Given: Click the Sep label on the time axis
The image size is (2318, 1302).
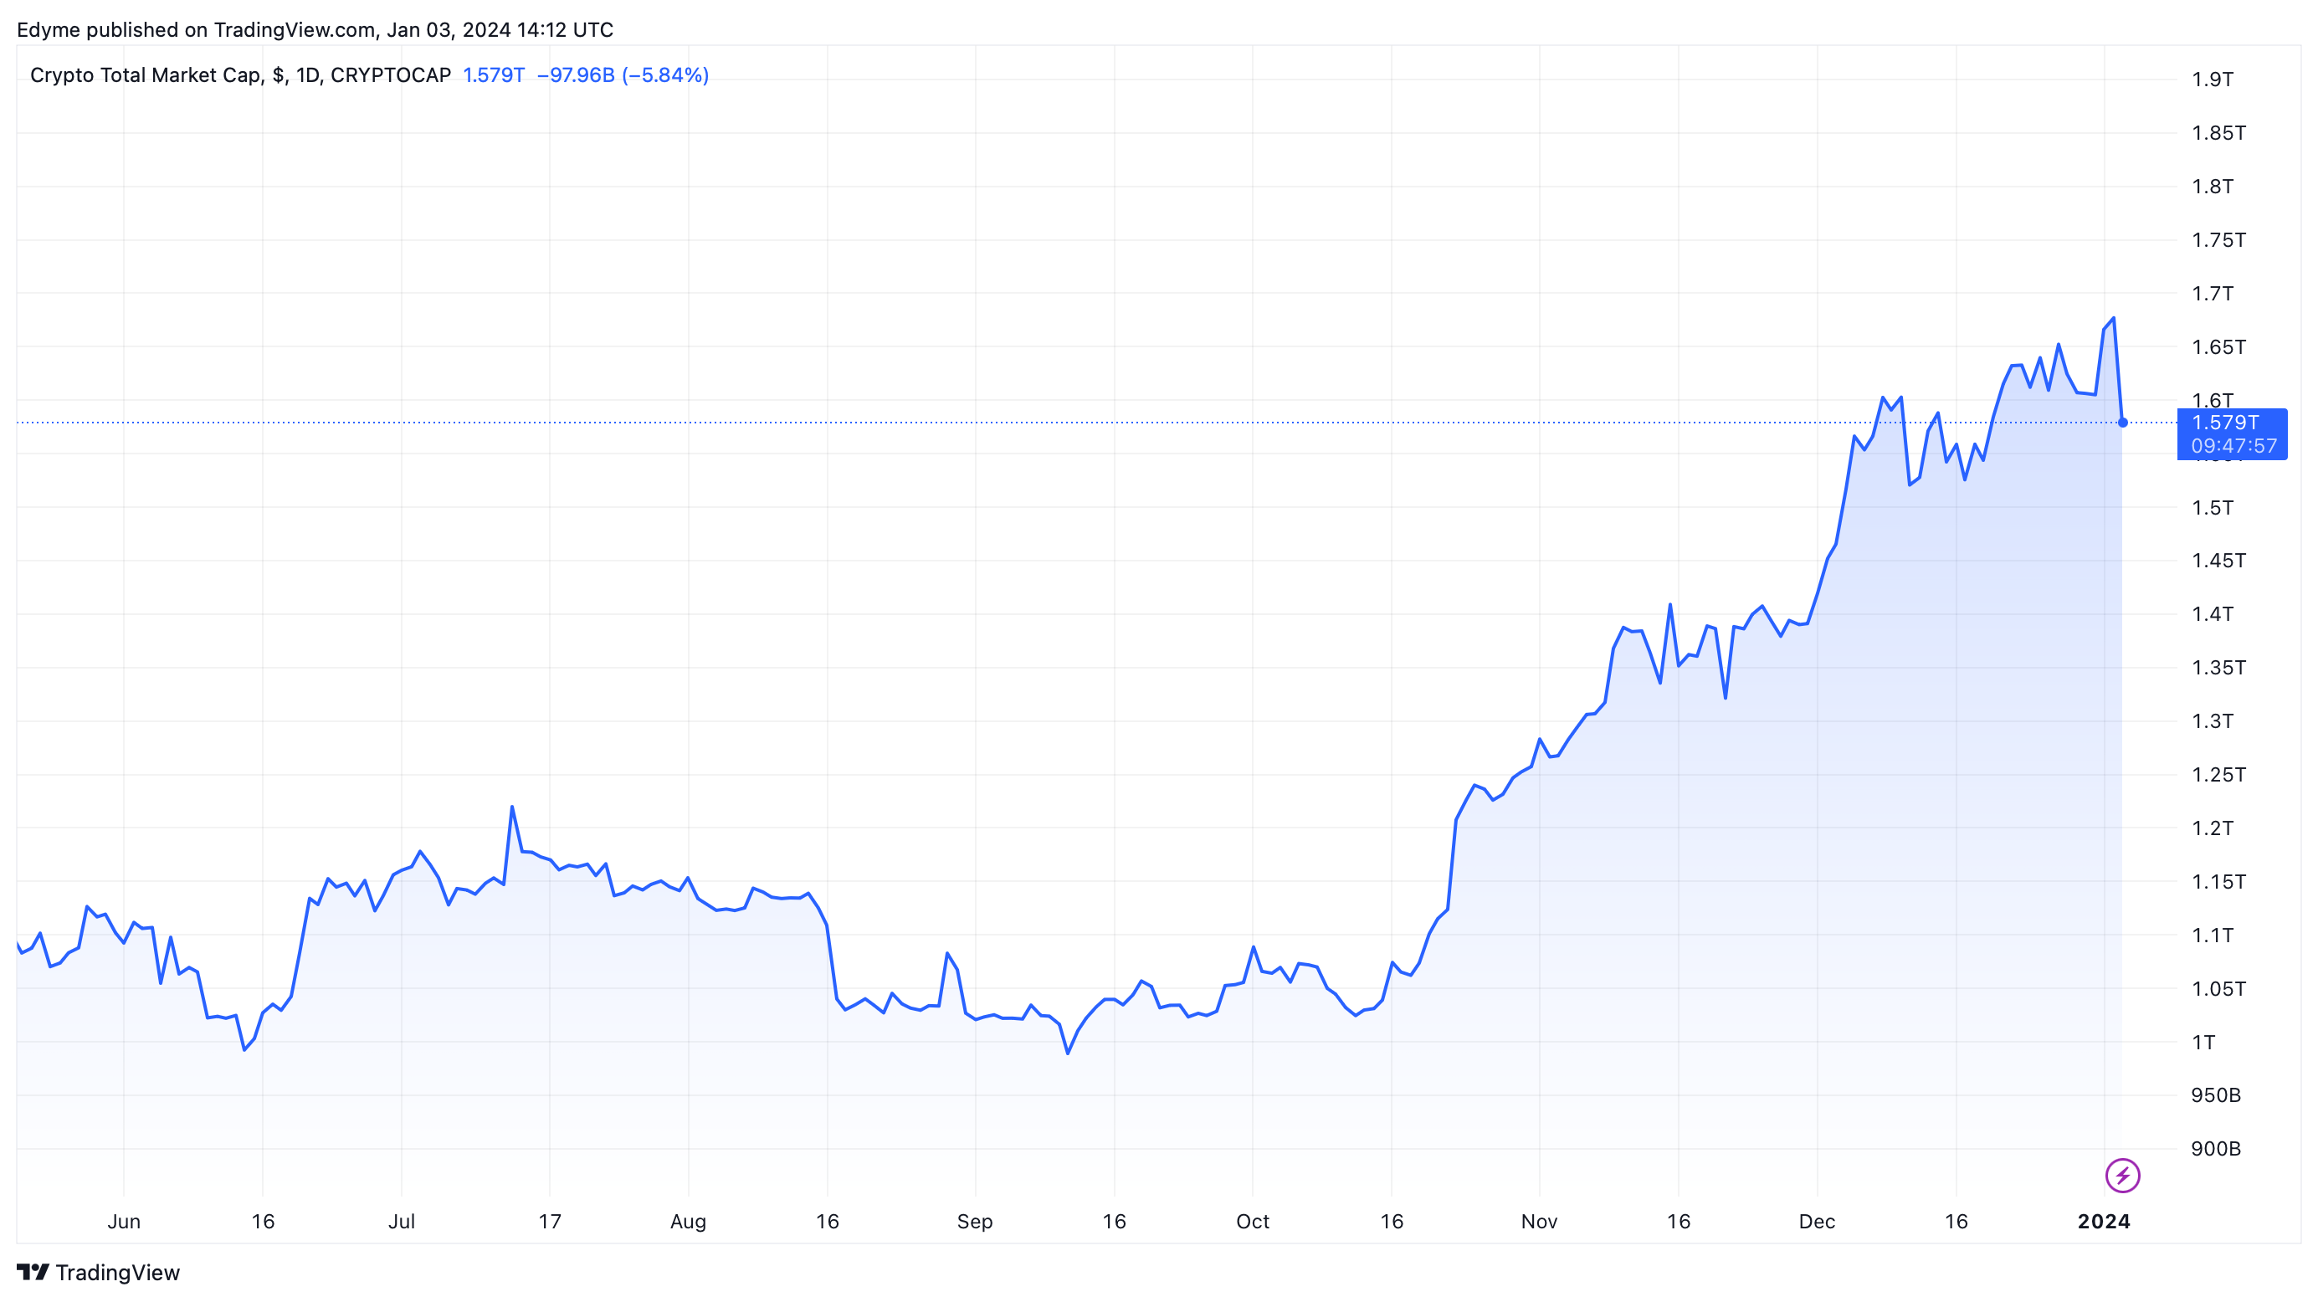Looking at the screenshot, I should click(x=975, y=1221).
